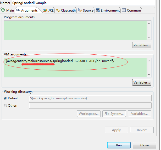Click Variables button in Working directory

coord(140,114)
